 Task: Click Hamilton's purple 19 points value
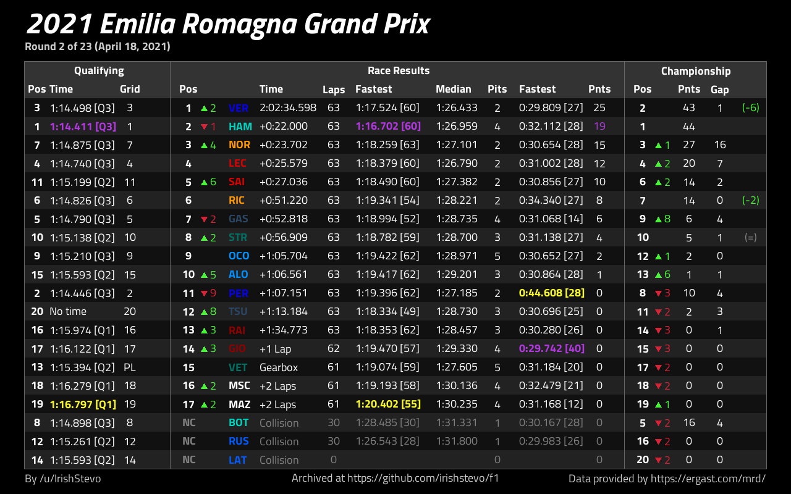pyautogui.click(x=599, y=127)
